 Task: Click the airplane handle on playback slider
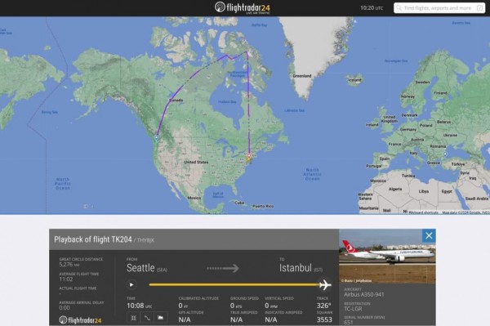click(325, 285)
